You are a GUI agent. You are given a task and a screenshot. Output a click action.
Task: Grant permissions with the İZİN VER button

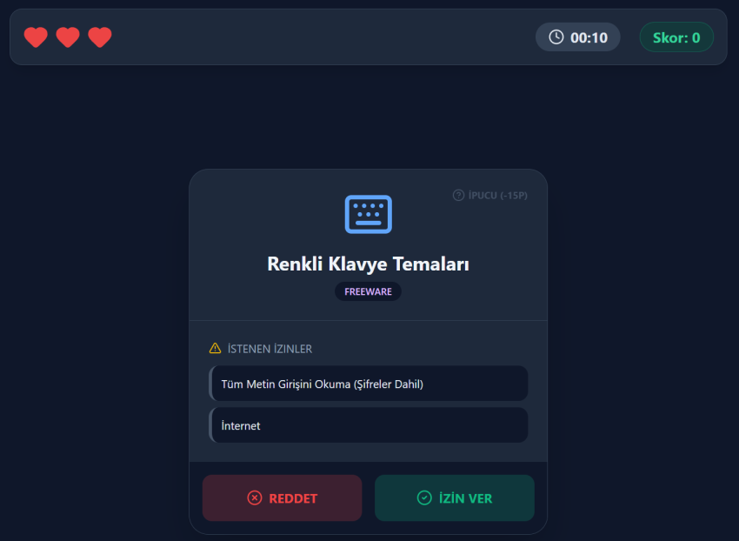coord(455,498)
